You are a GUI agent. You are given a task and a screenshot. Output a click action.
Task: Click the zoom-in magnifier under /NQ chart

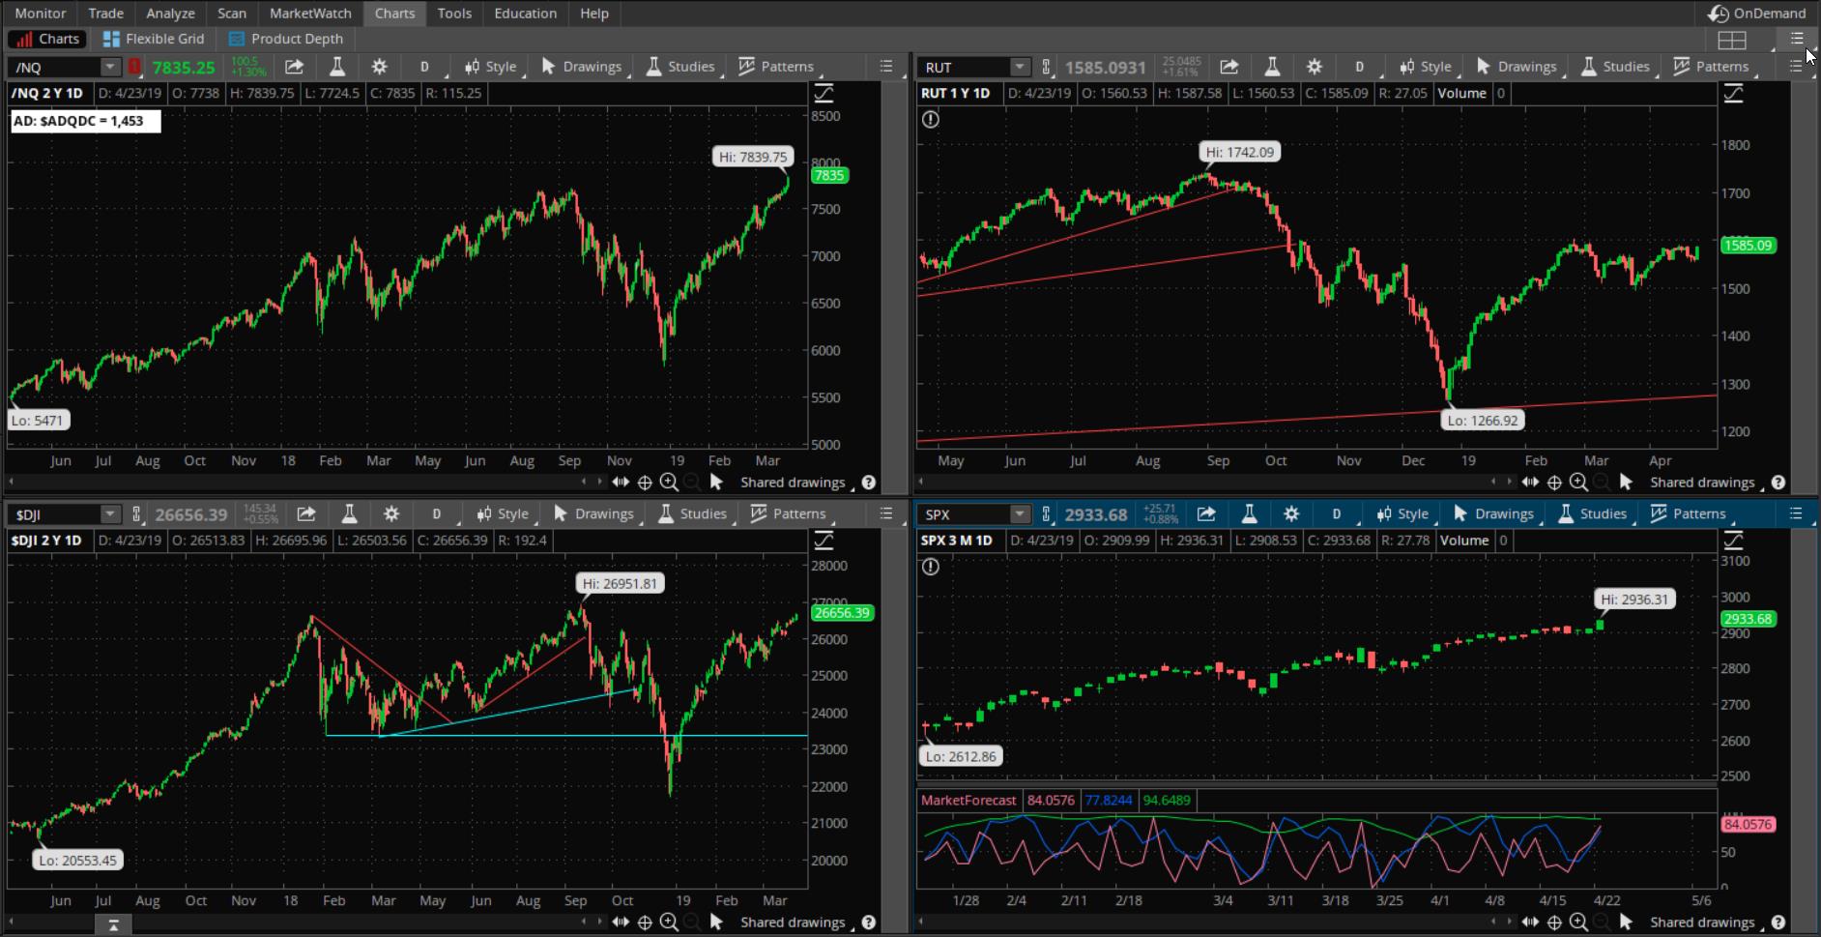pyautogui.click(x=669, y=482)
